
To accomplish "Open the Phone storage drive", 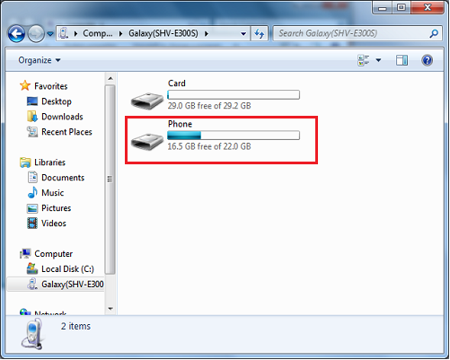I will [147, 141].
